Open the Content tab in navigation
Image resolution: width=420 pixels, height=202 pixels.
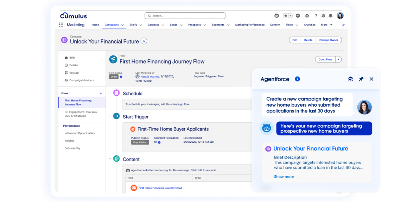pos(275,25)
